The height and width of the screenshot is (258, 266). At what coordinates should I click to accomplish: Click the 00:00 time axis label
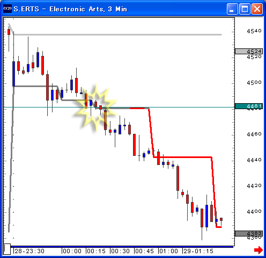(72, 251)
